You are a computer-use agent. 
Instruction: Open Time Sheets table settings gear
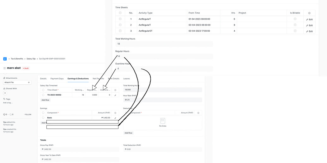(x=309, y=13)
